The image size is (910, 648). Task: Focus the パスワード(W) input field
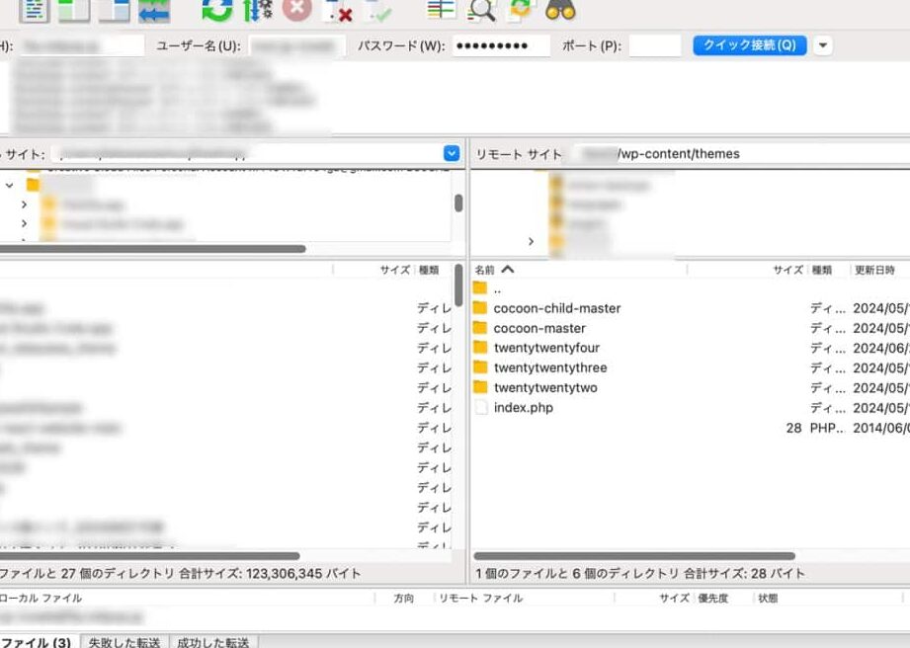(501, 45)
